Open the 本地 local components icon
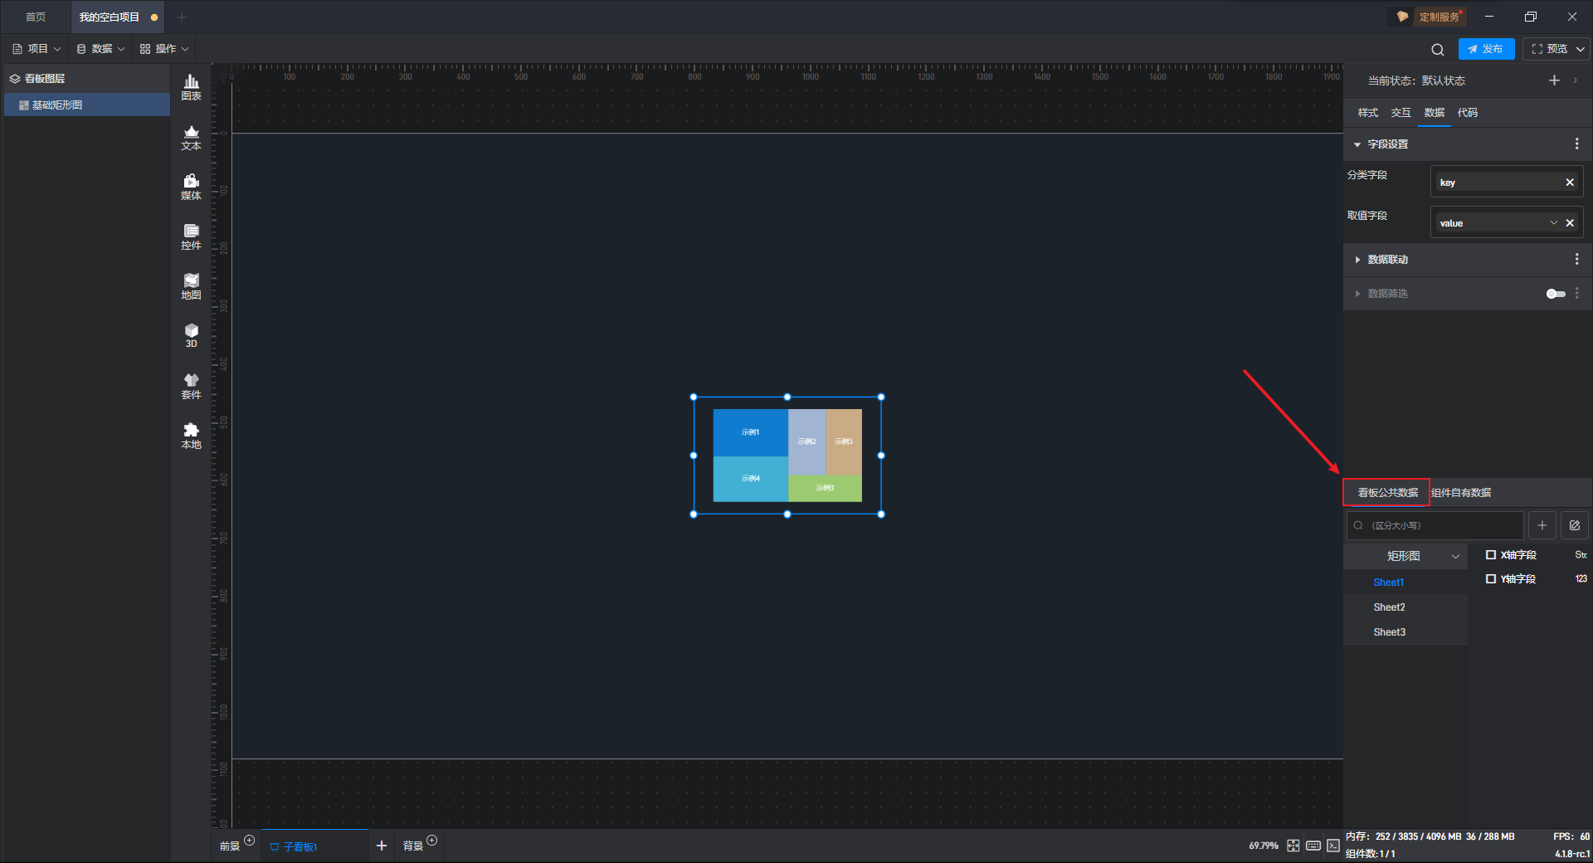The width and height of the screenshot is (1593, 863). (x=191, y=435)
